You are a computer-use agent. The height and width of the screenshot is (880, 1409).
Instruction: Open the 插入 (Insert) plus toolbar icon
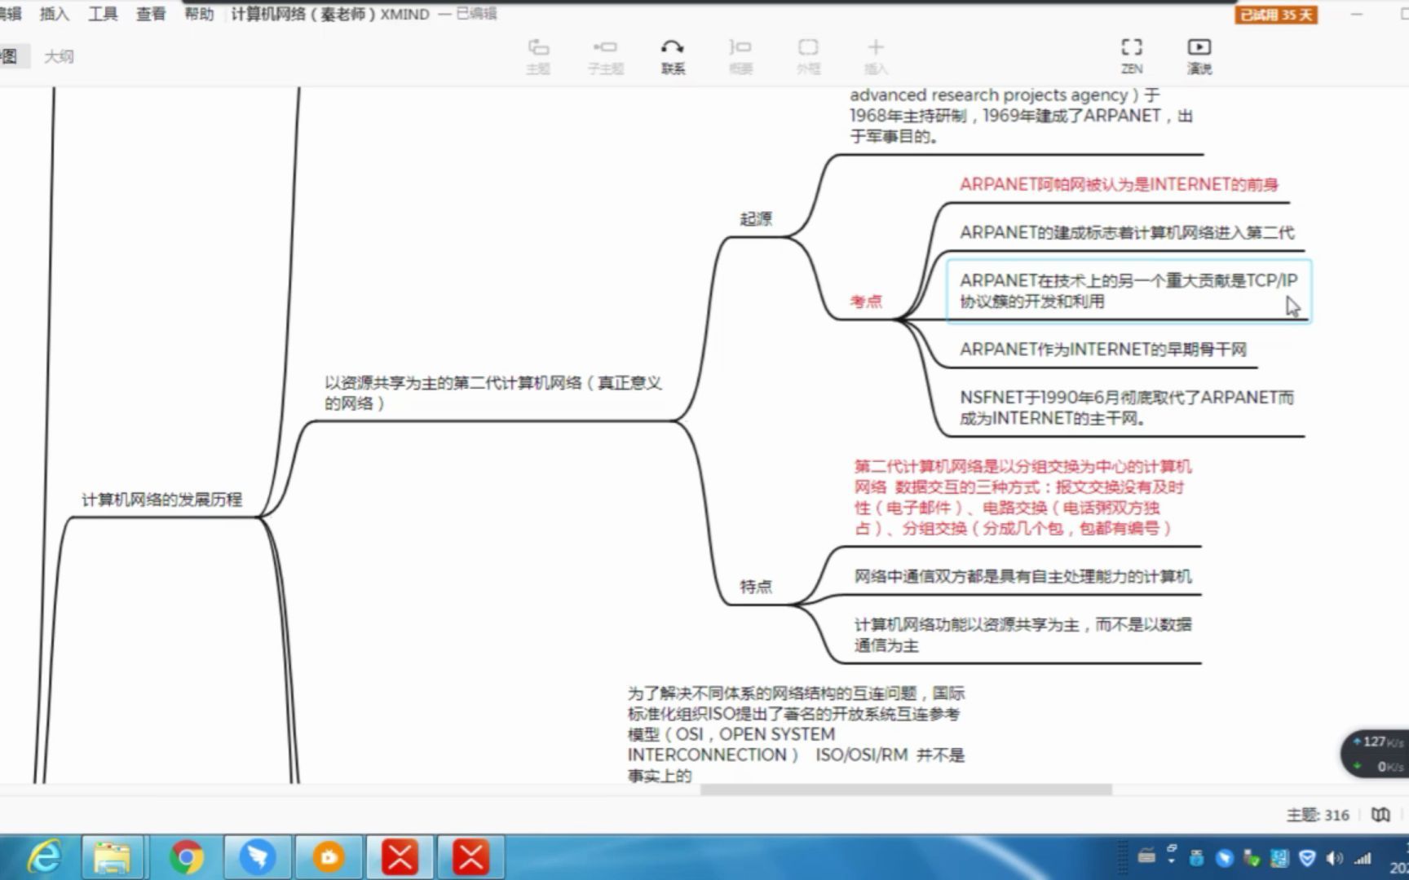[x=876, y=55]
